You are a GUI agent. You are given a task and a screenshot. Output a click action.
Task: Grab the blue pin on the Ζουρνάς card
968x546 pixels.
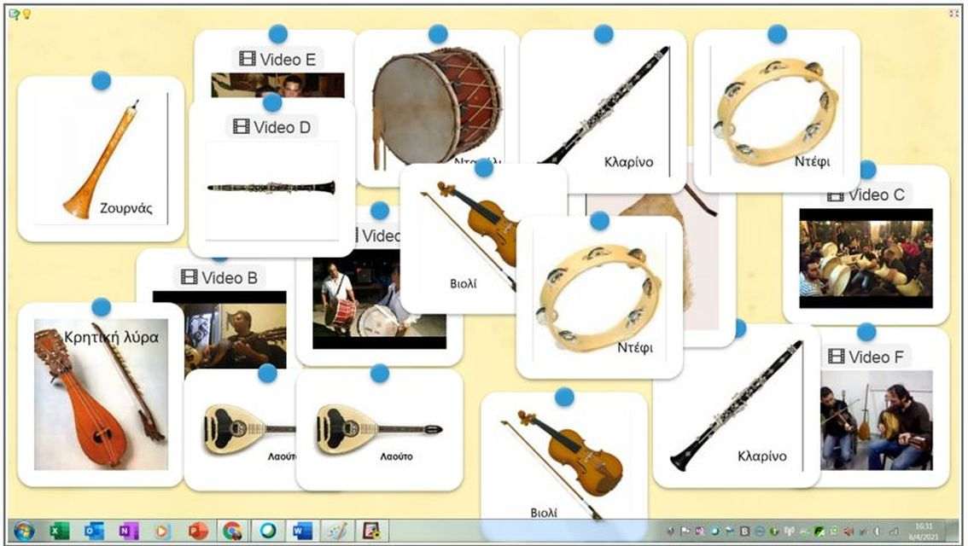pyautogui.click(x=102, y=80)
